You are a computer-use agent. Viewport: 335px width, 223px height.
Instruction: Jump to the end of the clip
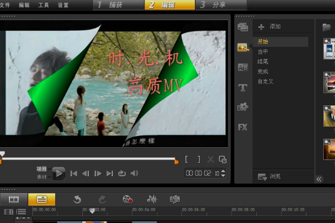(109, 173)
